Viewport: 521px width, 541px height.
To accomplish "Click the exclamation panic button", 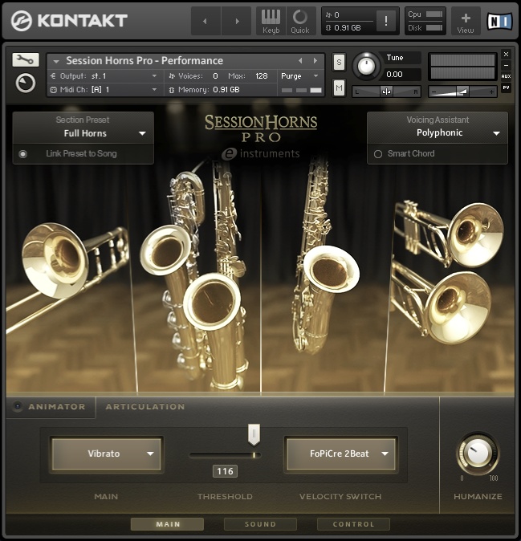I will (386, 21).
